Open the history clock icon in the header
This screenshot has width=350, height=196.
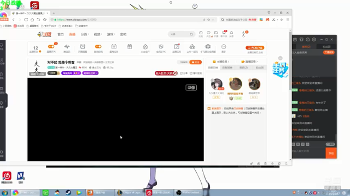(201, 33)
